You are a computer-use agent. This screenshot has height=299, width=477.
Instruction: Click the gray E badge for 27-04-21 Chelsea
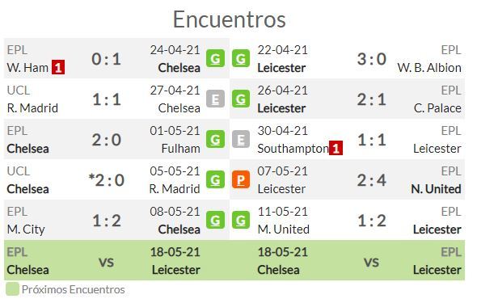click(215, 99)
